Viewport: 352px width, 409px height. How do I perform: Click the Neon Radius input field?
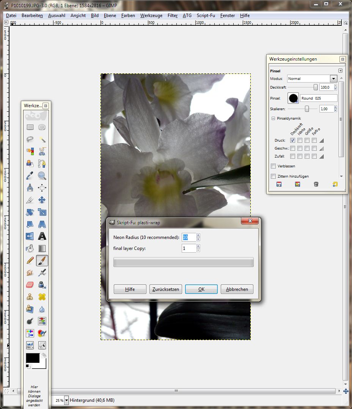(189, 237)
